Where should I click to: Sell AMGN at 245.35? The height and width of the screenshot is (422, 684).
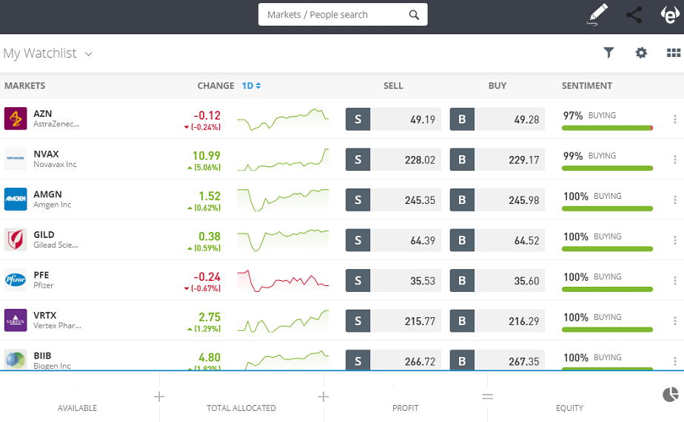(393, 200)
